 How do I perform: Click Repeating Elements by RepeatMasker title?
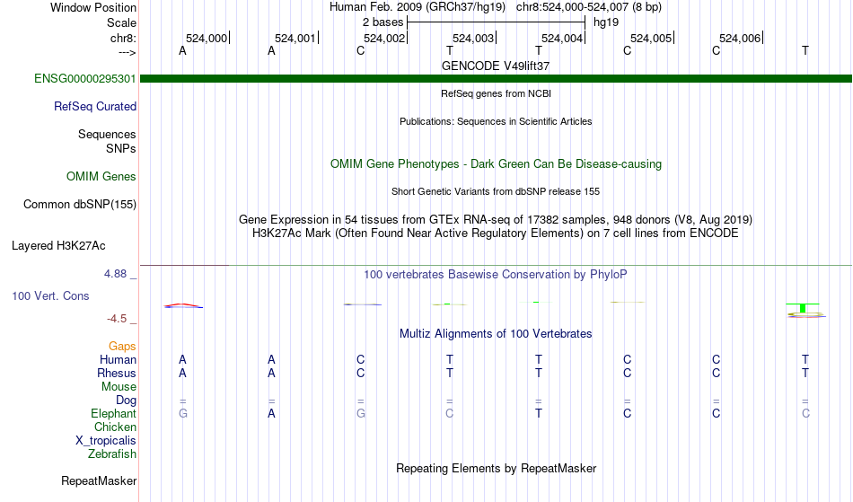click(496, 469)
